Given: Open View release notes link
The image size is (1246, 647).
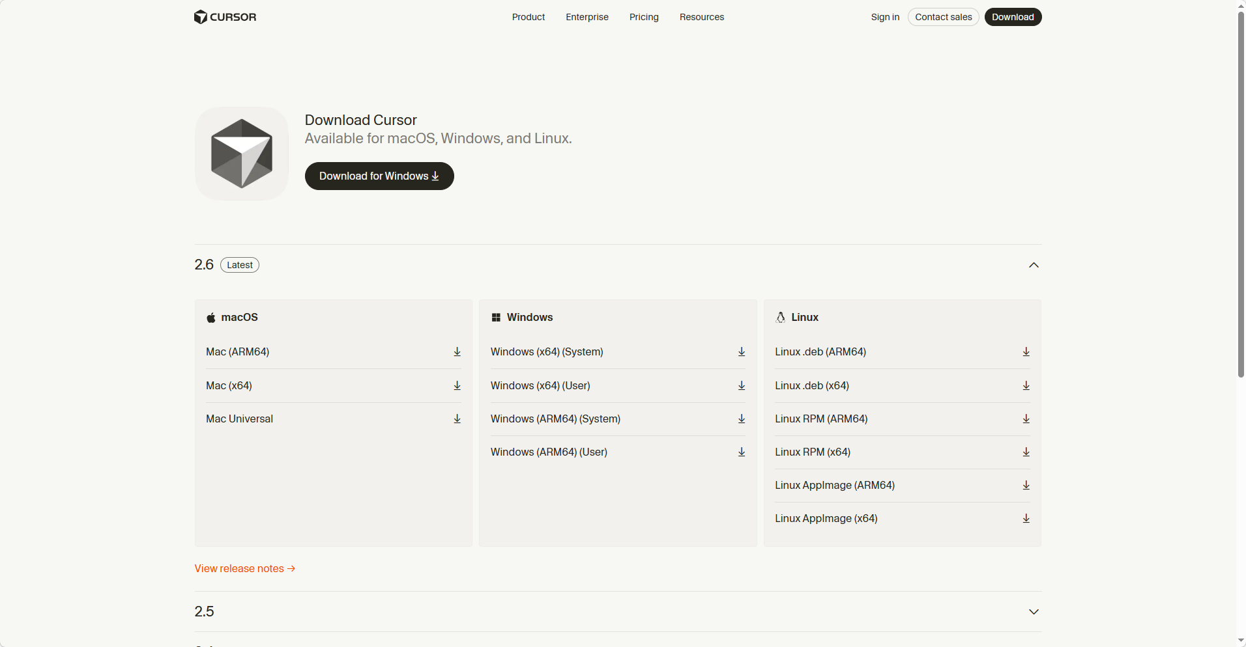Looking at the screenshot, I should (x=245, y=569).
